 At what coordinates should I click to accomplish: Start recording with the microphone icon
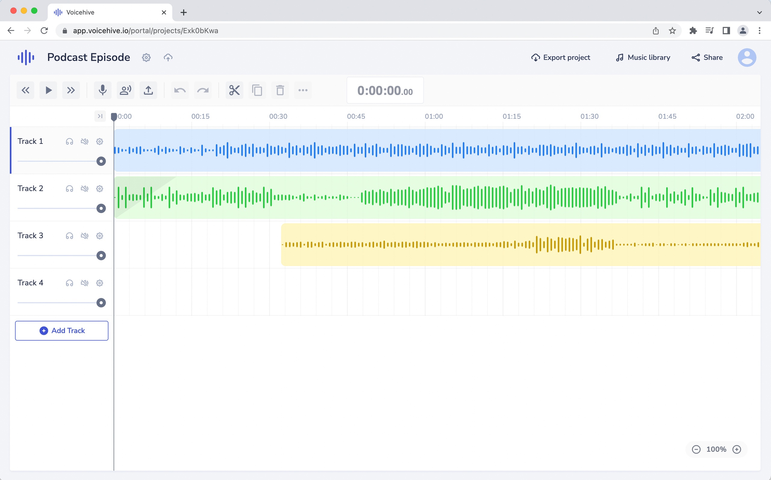click(x=103, y=91)
